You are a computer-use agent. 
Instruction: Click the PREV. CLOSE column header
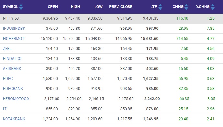click(x=121, y=7)
